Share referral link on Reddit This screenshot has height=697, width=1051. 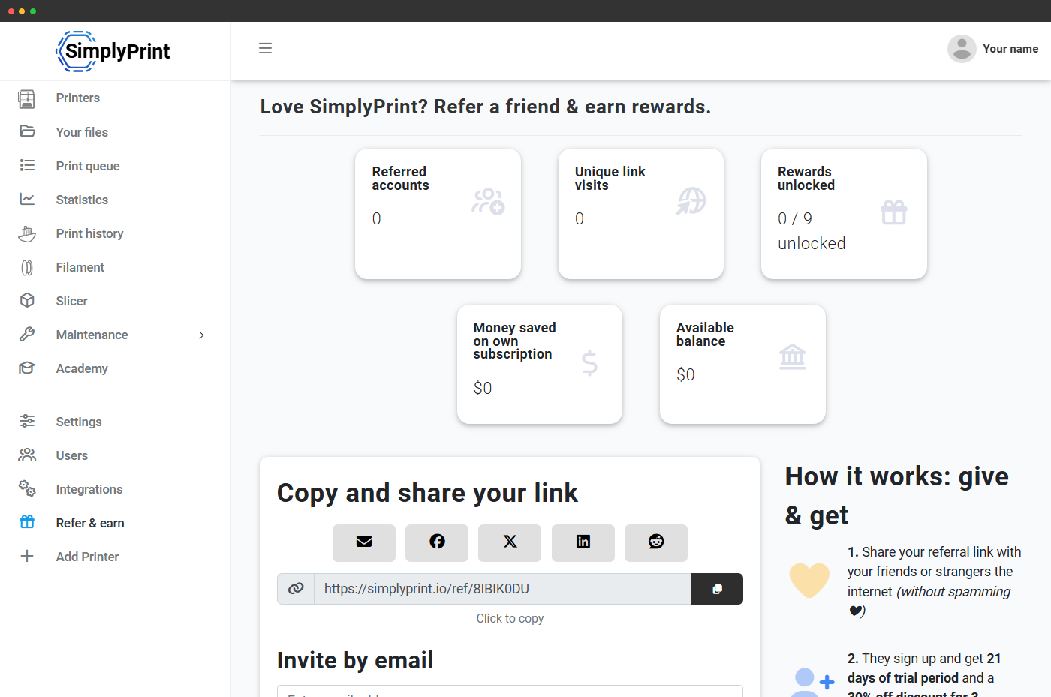click(656, 542)
